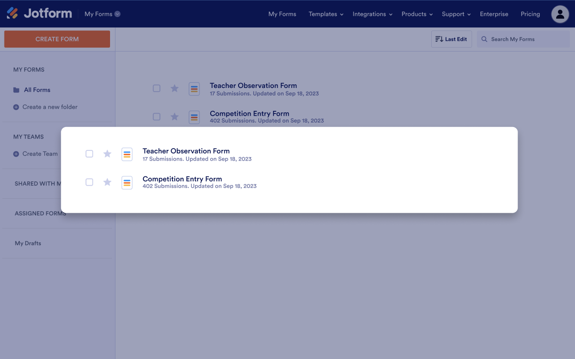Open the Products dropdown menu
Screen dimensions: 575x359
[416, 14]
